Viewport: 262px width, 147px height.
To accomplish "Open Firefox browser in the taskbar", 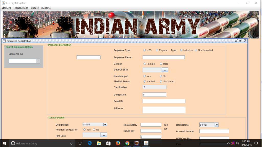I will point(118,143).
